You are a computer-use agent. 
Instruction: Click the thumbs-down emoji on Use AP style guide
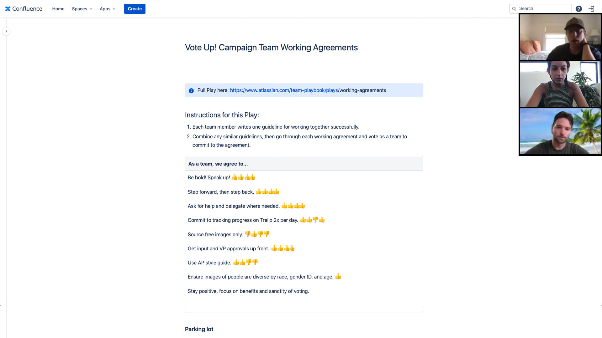[249, 263]
